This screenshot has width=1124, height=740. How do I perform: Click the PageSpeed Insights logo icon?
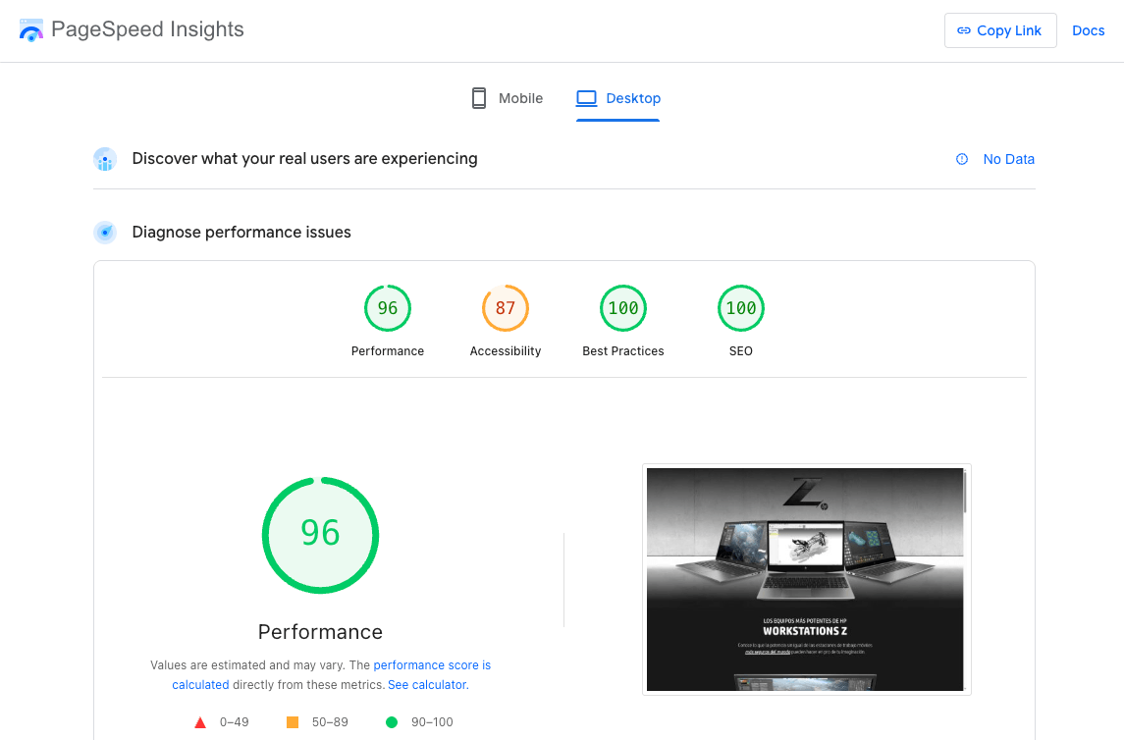(30, 30)
